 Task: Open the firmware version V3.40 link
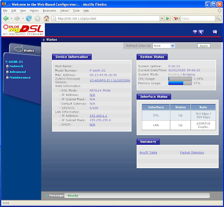[x=110, y=80]
